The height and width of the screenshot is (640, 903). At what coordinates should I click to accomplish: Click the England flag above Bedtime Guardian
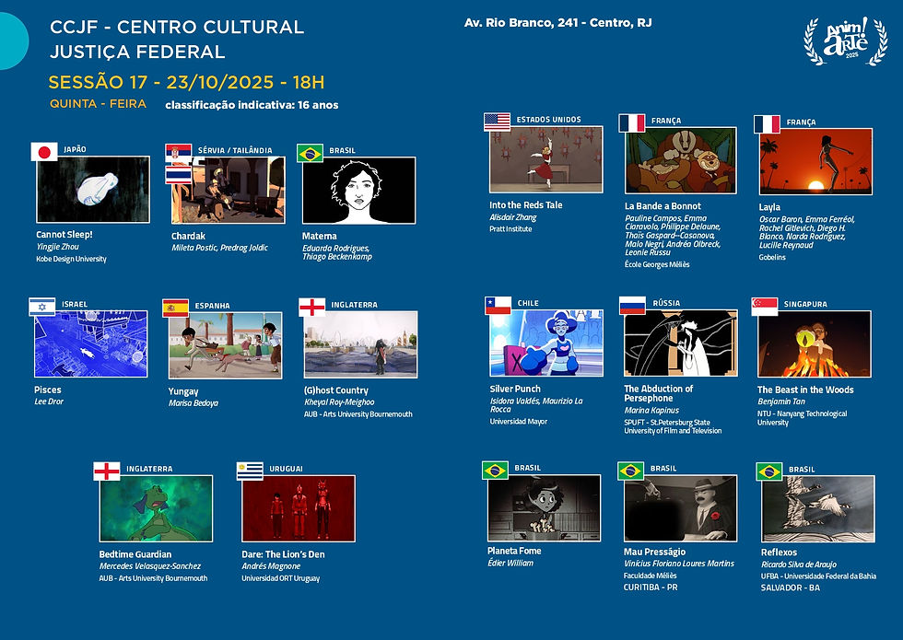pos(107,471)
